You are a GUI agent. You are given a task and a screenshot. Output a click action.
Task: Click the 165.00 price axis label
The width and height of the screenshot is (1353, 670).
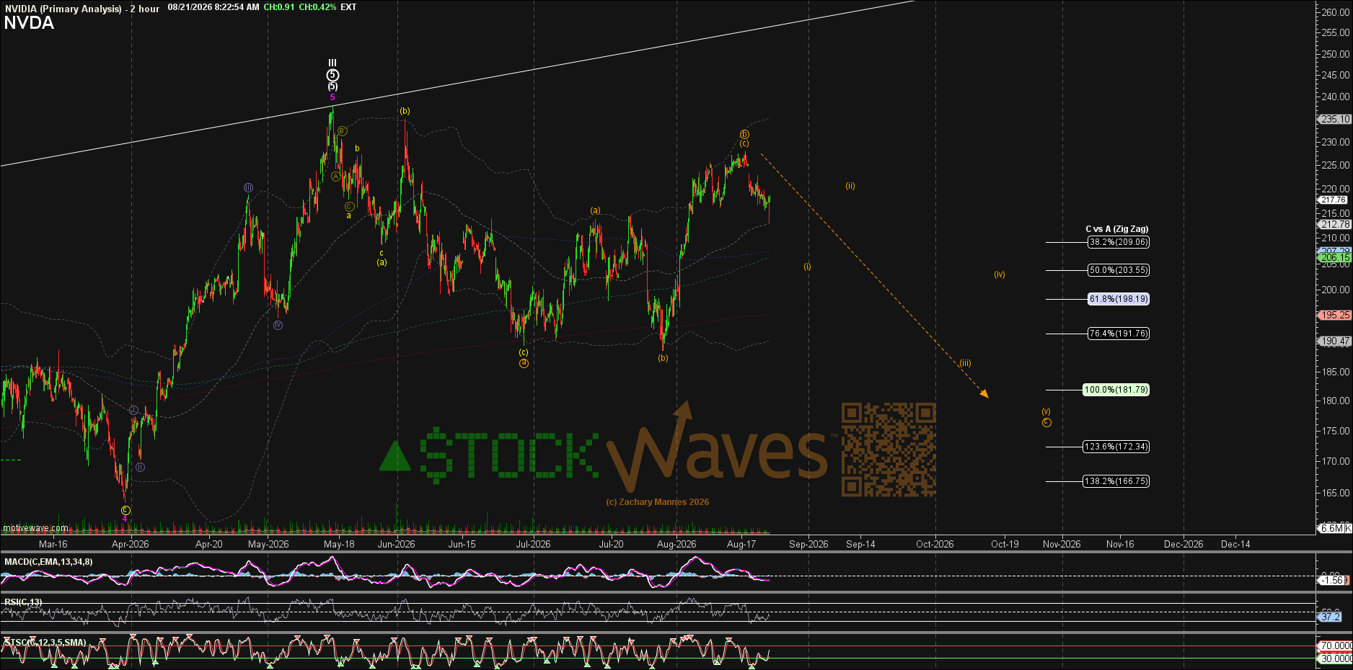tap(1336, 493)
